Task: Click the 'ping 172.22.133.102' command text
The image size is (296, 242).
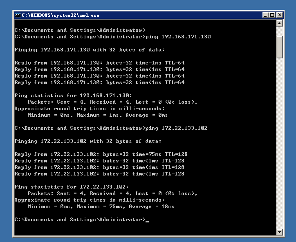Action: pyautogui.click(x=176, y=128)
